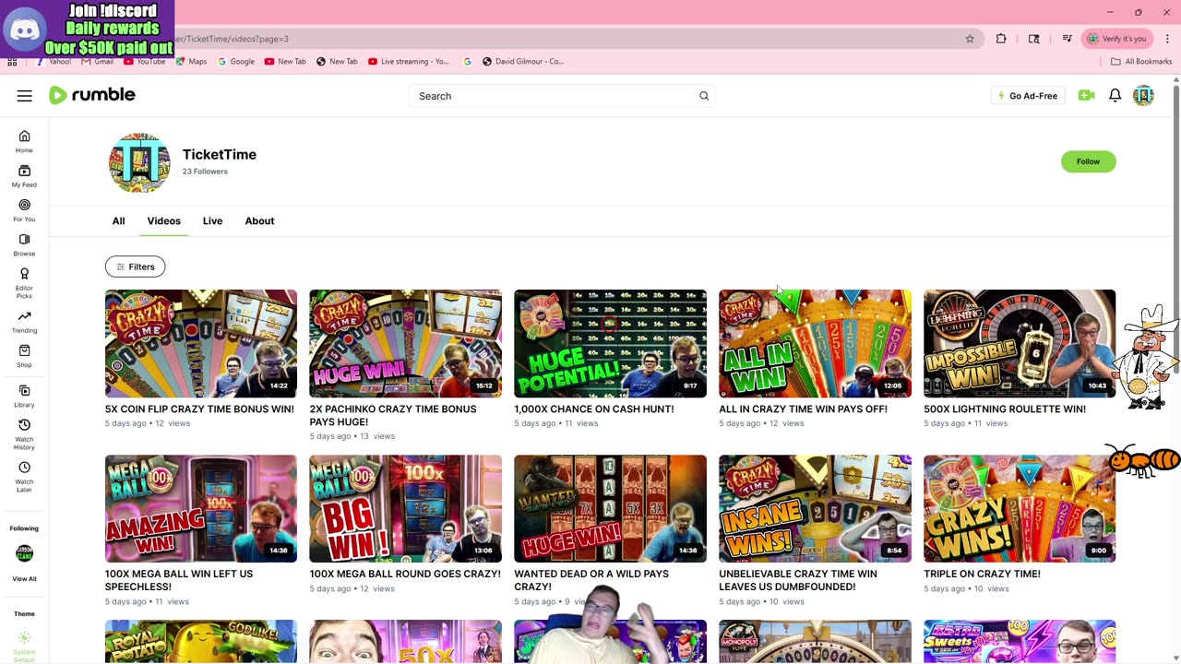Open the notifications bell
Screen dimensions: 1181x664
coord(1115,96)
